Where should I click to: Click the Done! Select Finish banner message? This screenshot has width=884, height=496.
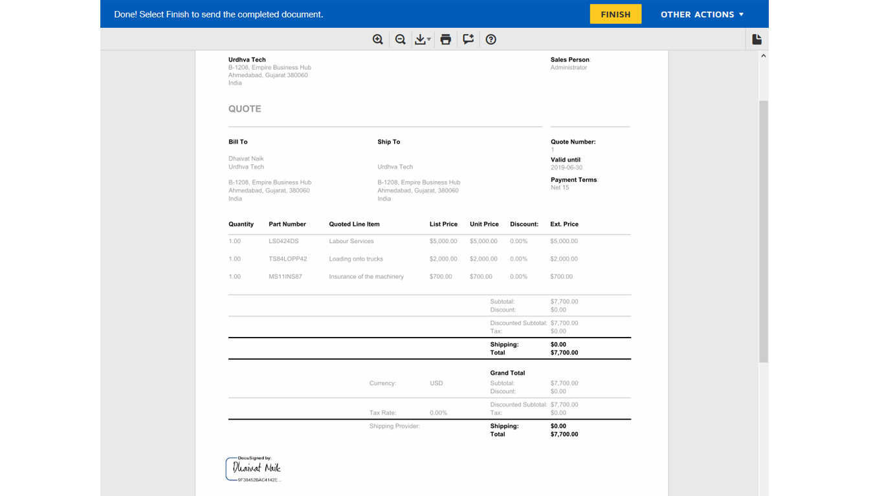click(219, 14)
